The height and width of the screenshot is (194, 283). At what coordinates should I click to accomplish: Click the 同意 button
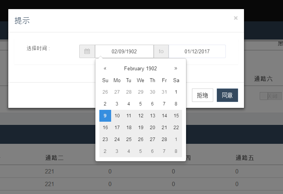click(x=227, y=95)
